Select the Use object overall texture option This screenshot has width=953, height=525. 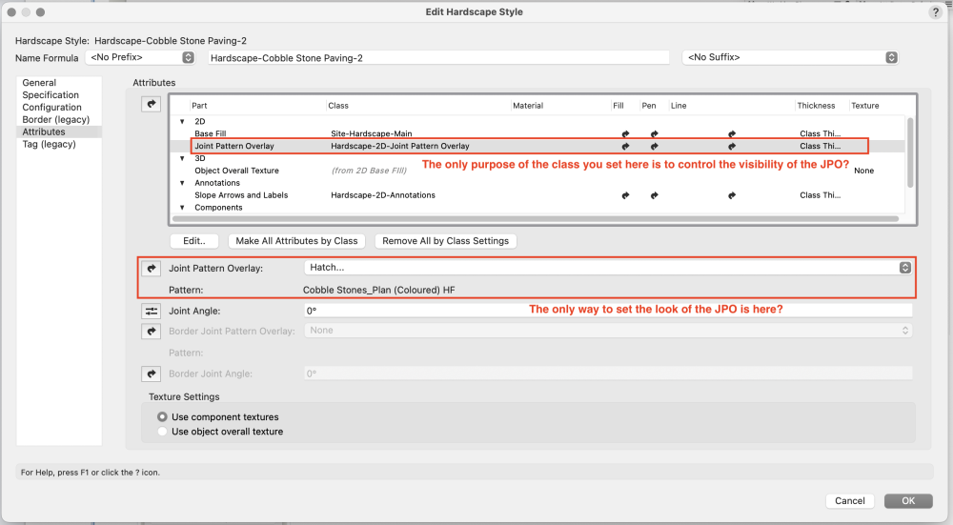[162, 432]
